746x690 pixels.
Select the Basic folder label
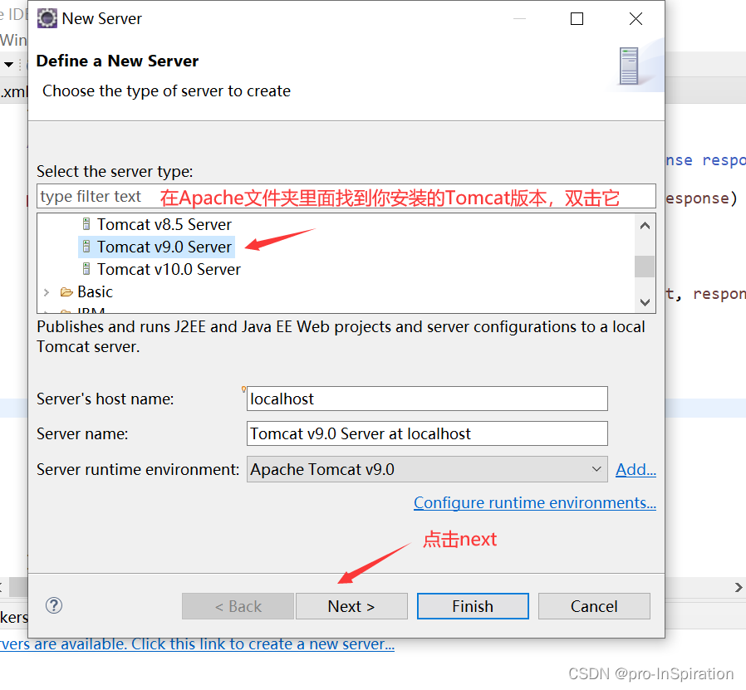pos(96,291)
